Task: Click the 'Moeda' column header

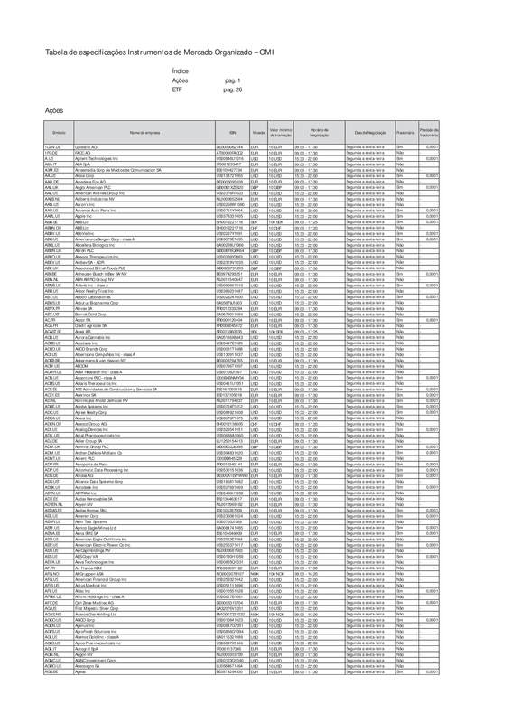Action: coord(258,132)
